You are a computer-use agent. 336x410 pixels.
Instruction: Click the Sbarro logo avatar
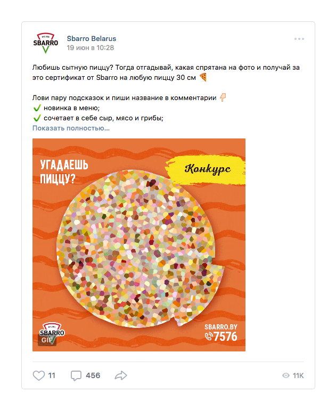pos(45,43)
